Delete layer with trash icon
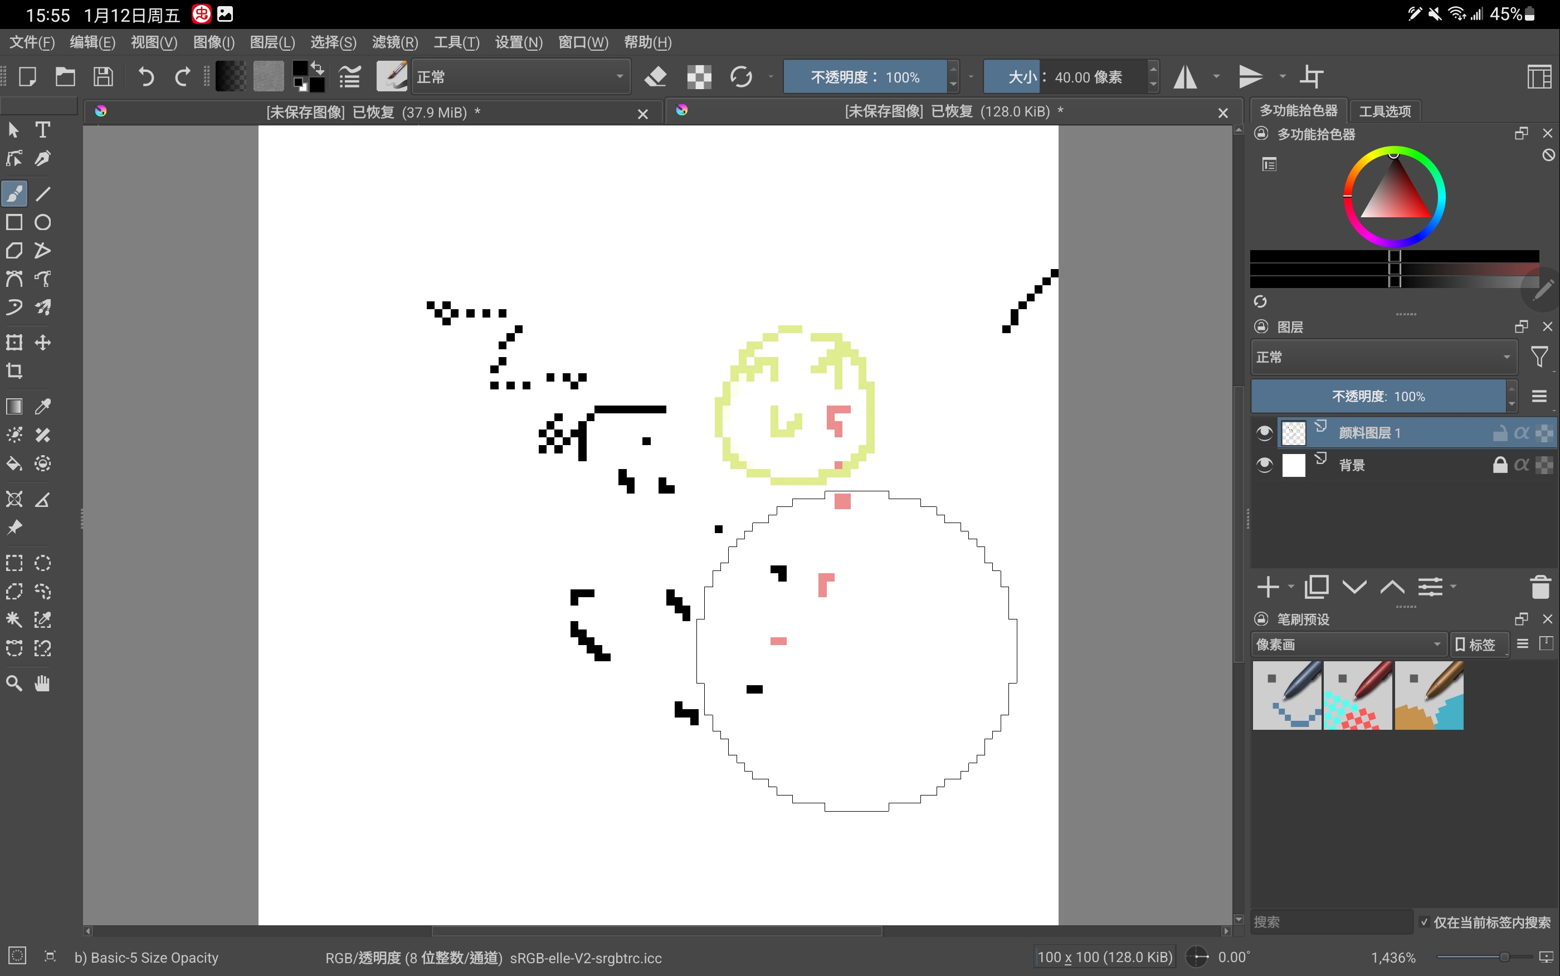 (1539, 587)
